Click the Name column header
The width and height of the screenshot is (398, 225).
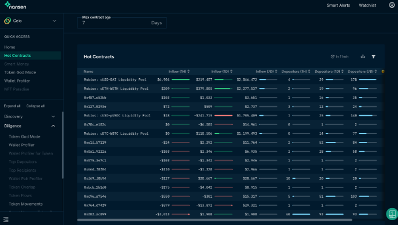(88, 72)
